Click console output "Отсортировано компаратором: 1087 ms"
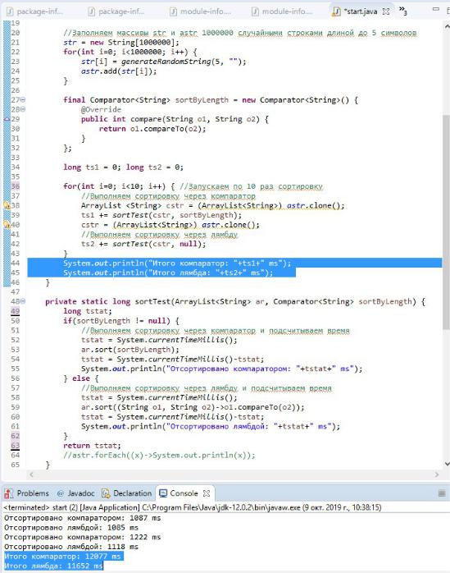The image size is (450, 573). [x=83, y=518]
